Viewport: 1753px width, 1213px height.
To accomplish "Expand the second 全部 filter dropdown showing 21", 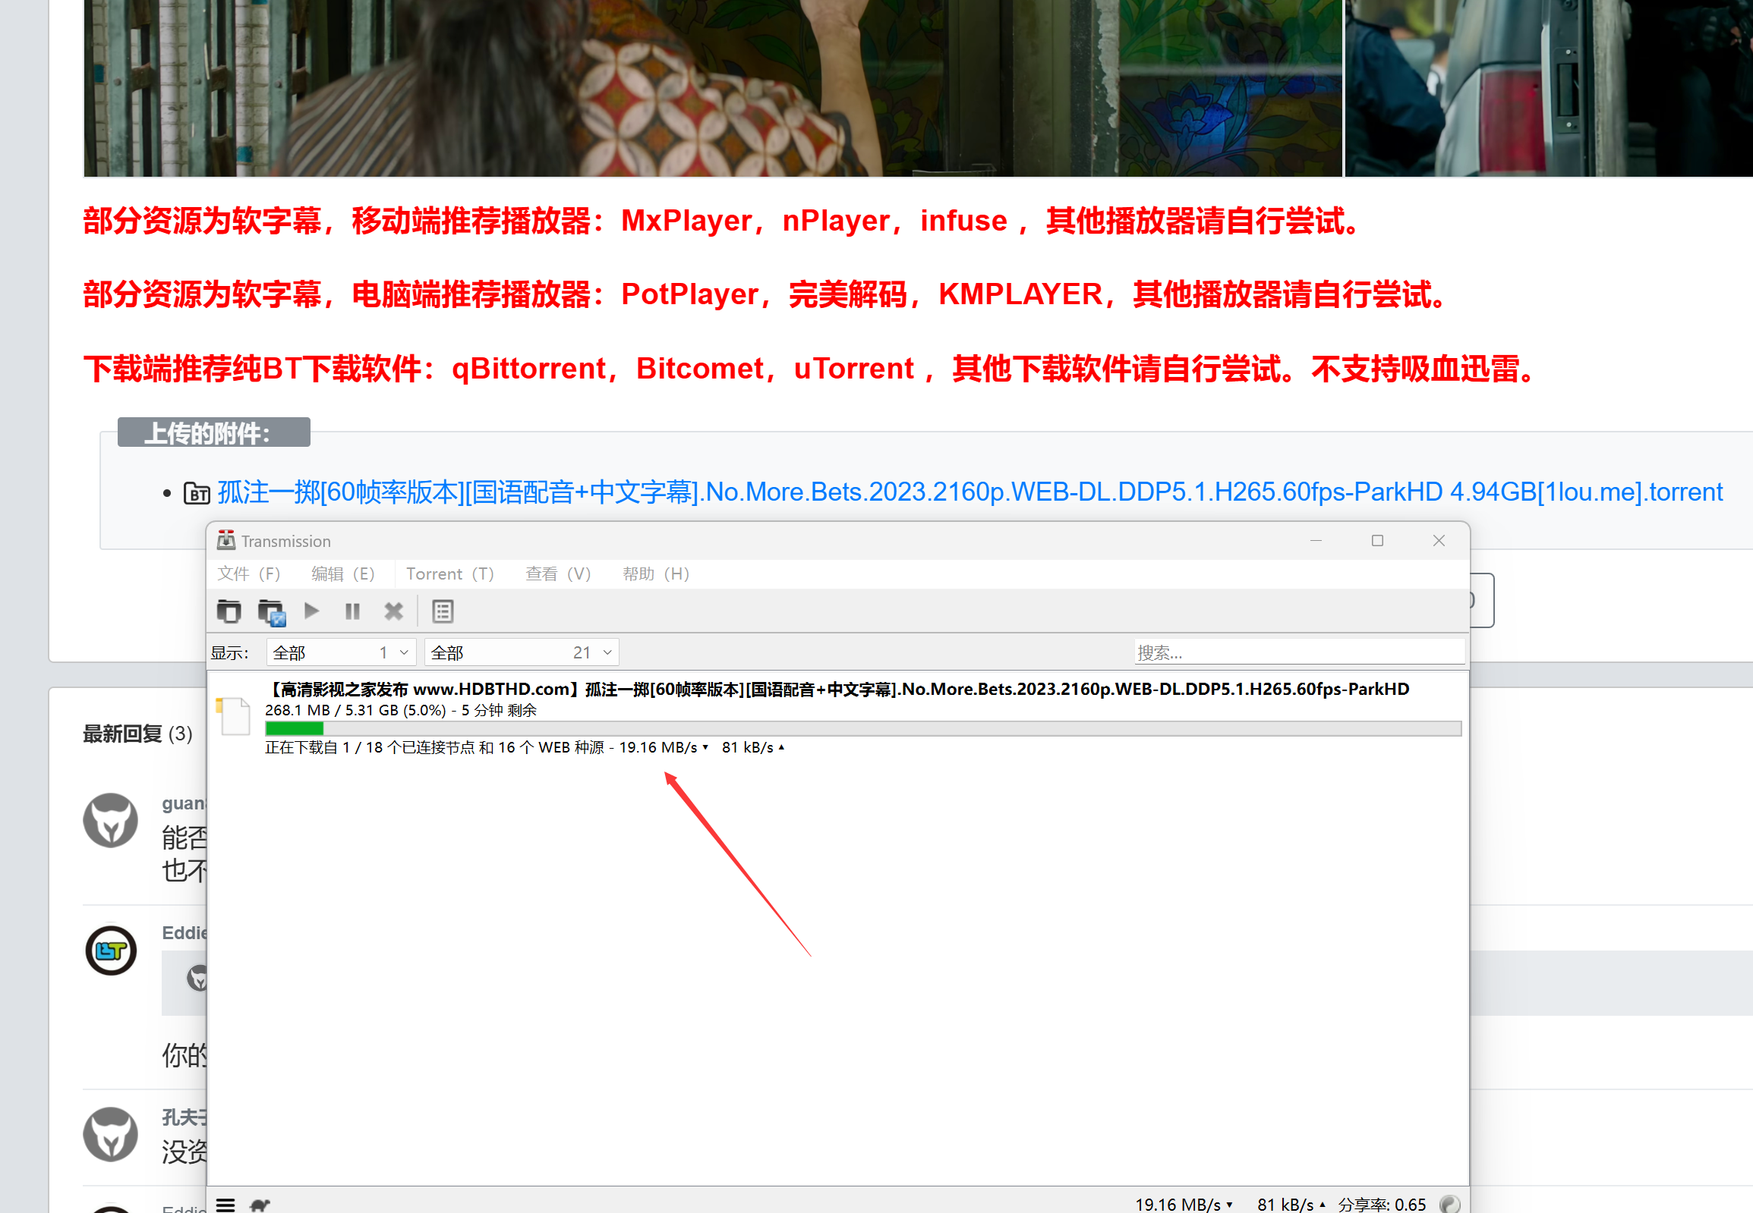I will (522, 652).
